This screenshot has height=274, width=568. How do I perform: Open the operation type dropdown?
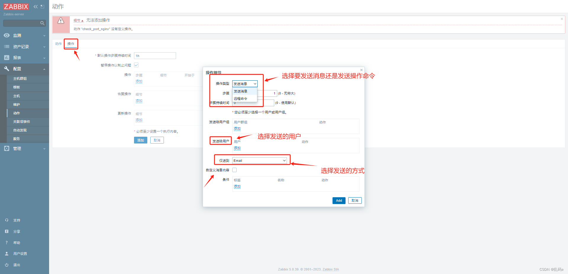coord(245,84)
